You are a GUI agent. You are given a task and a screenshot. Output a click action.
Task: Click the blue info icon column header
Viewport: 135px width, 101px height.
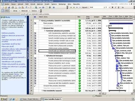pos(35,17)
